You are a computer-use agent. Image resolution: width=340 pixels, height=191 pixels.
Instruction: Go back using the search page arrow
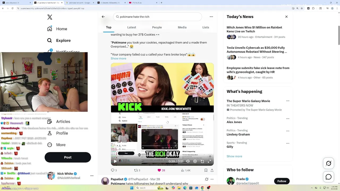(x=103, y=17)
